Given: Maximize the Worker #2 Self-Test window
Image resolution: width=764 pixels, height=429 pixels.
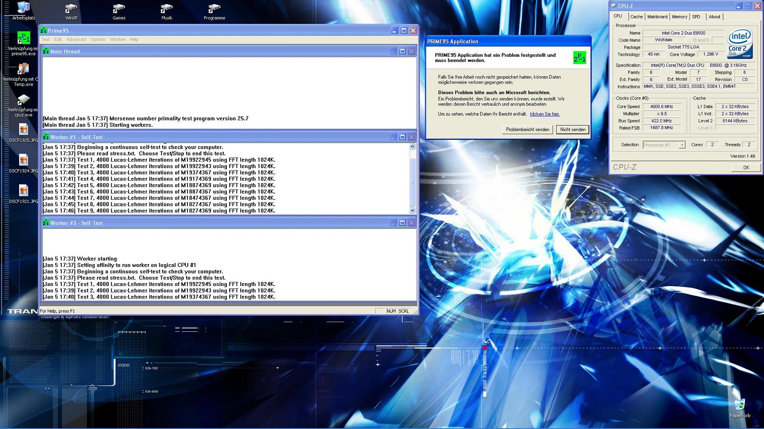Looking at the screenshot, I should pos(402,223).
